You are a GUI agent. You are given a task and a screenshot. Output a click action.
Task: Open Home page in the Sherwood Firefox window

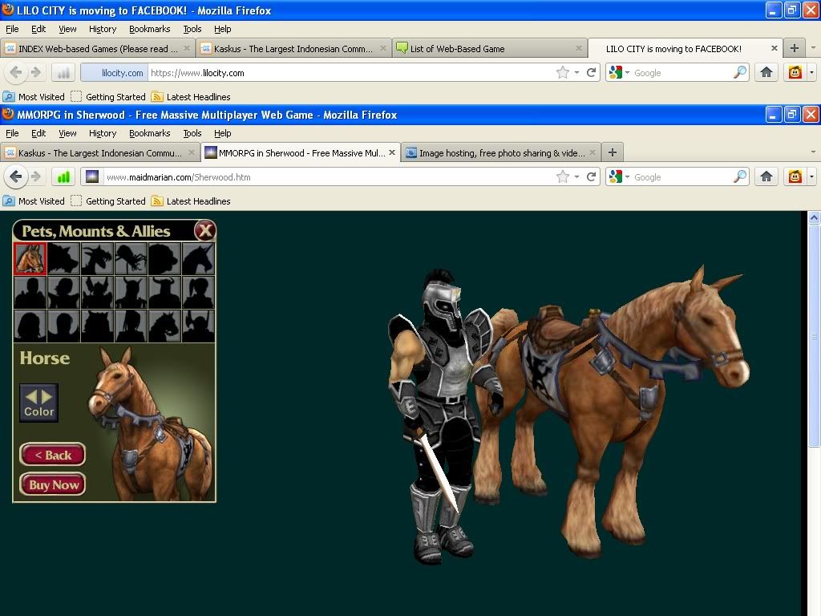(766, 176)
